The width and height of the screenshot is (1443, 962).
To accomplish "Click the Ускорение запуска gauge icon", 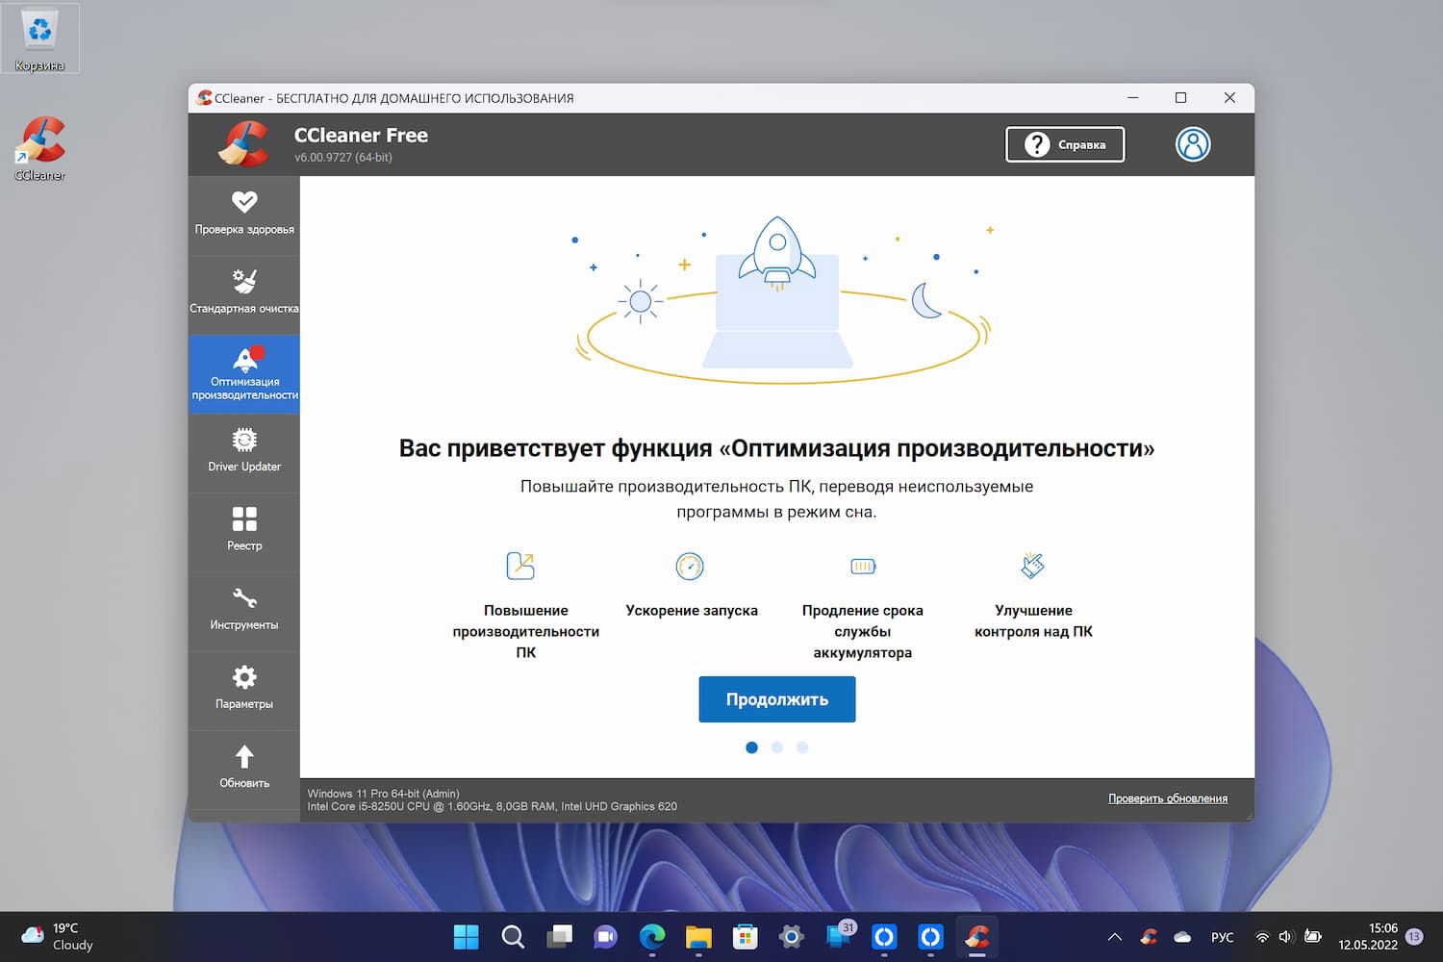I will pos(690,567).
